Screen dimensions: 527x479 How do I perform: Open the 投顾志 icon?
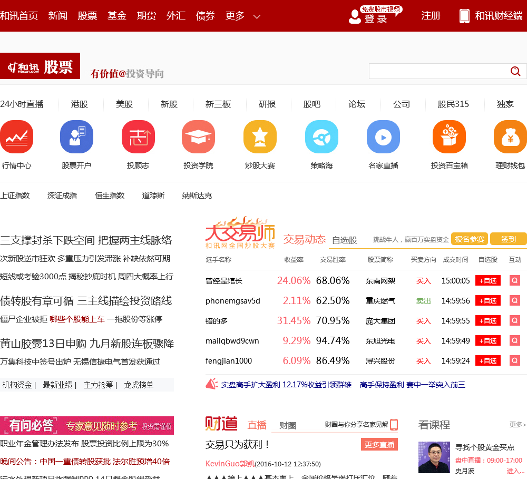tap(138, 137)
